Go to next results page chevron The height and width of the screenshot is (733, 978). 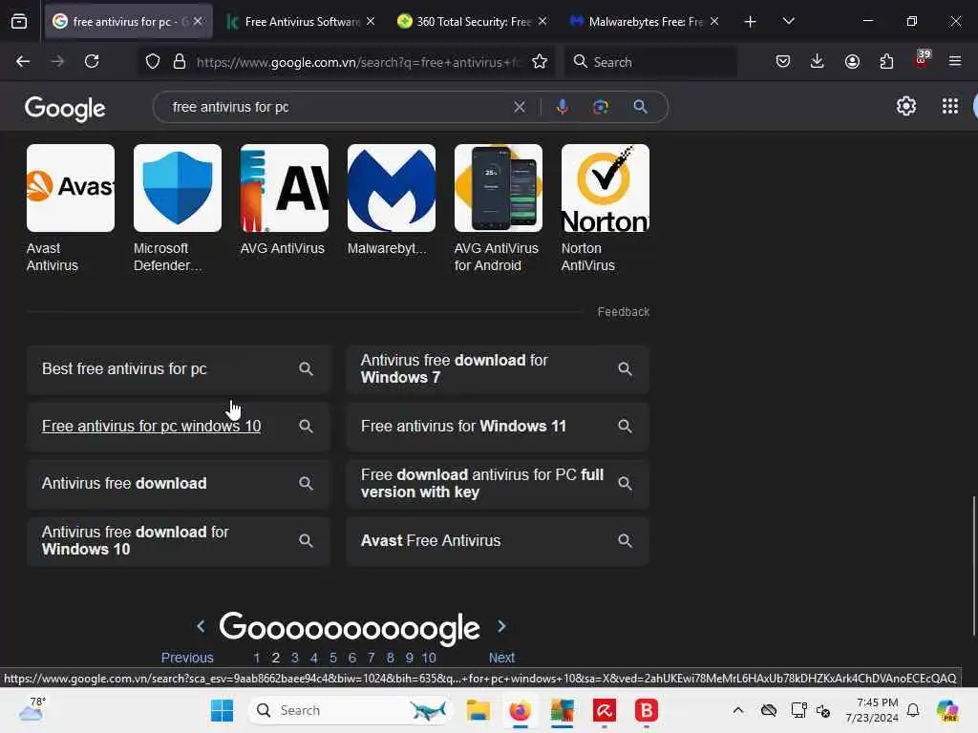coord(501,626)
